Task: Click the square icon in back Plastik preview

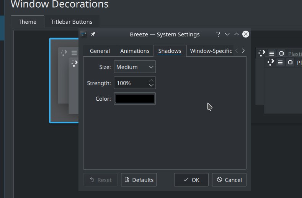Action: click(281, 53)
